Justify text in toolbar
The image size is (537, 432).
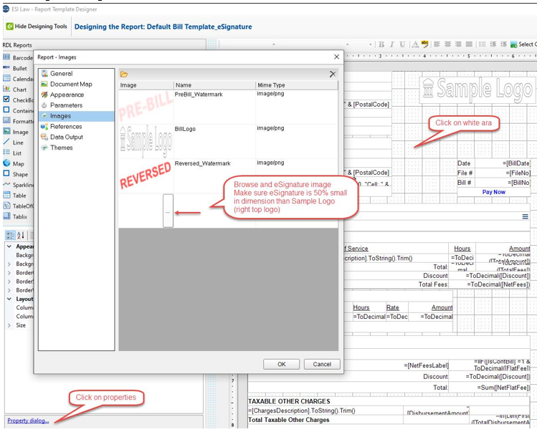469,44
